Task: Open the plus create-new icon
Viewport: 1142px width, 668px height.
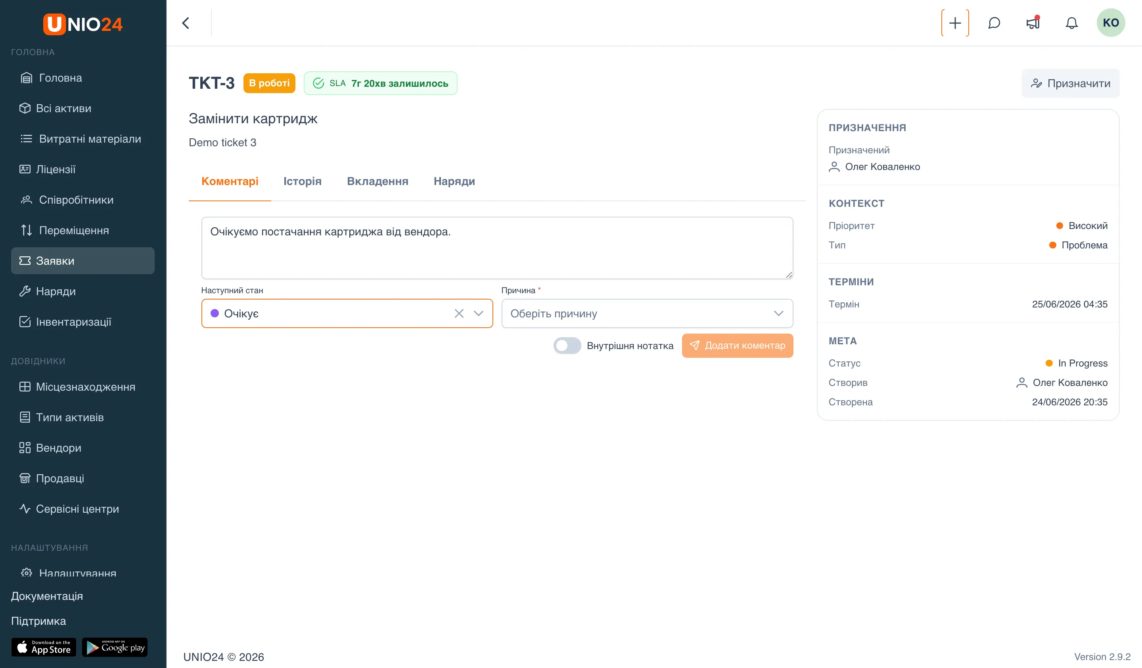Action: click(955, 23)
